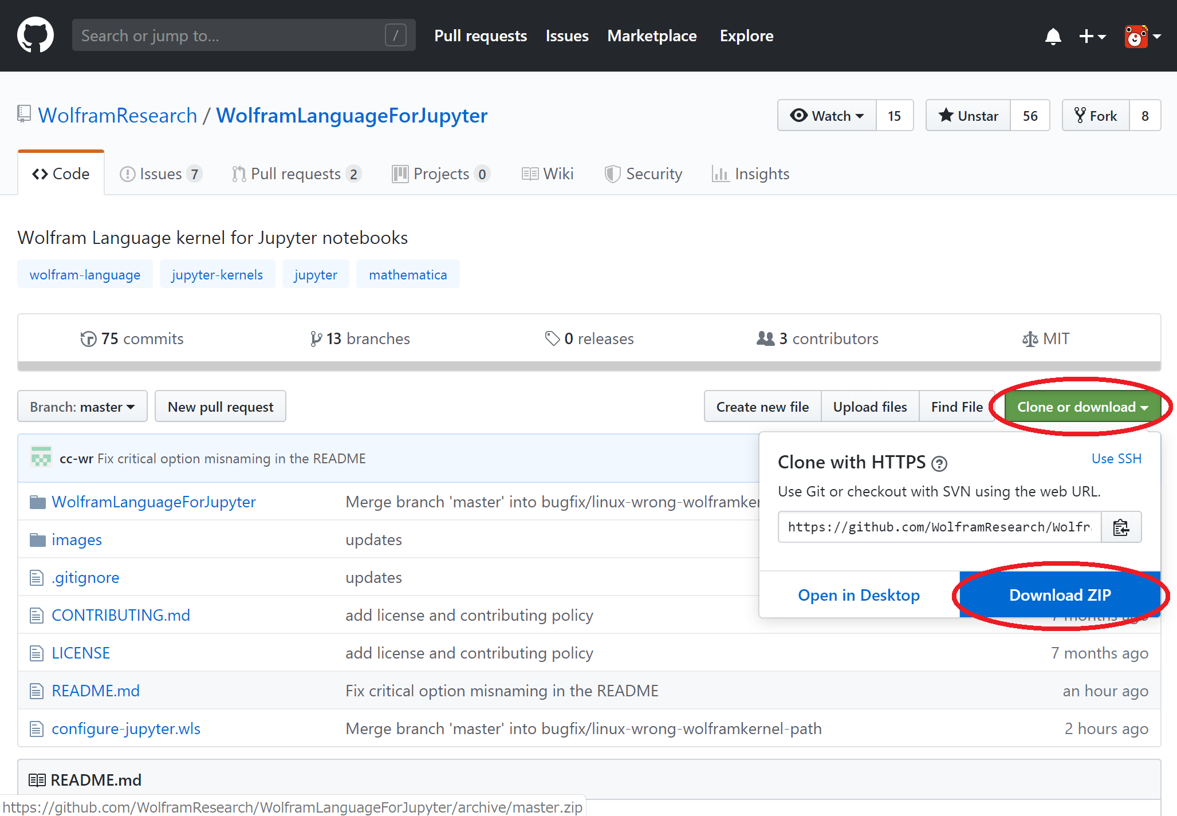Open the .gitignore file
This screenshot has width=1177, height=816.
tap(85, 577)
